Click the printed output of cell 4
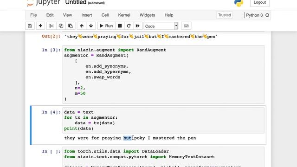Viewport: 297px width, 167px height. point(130,138)
